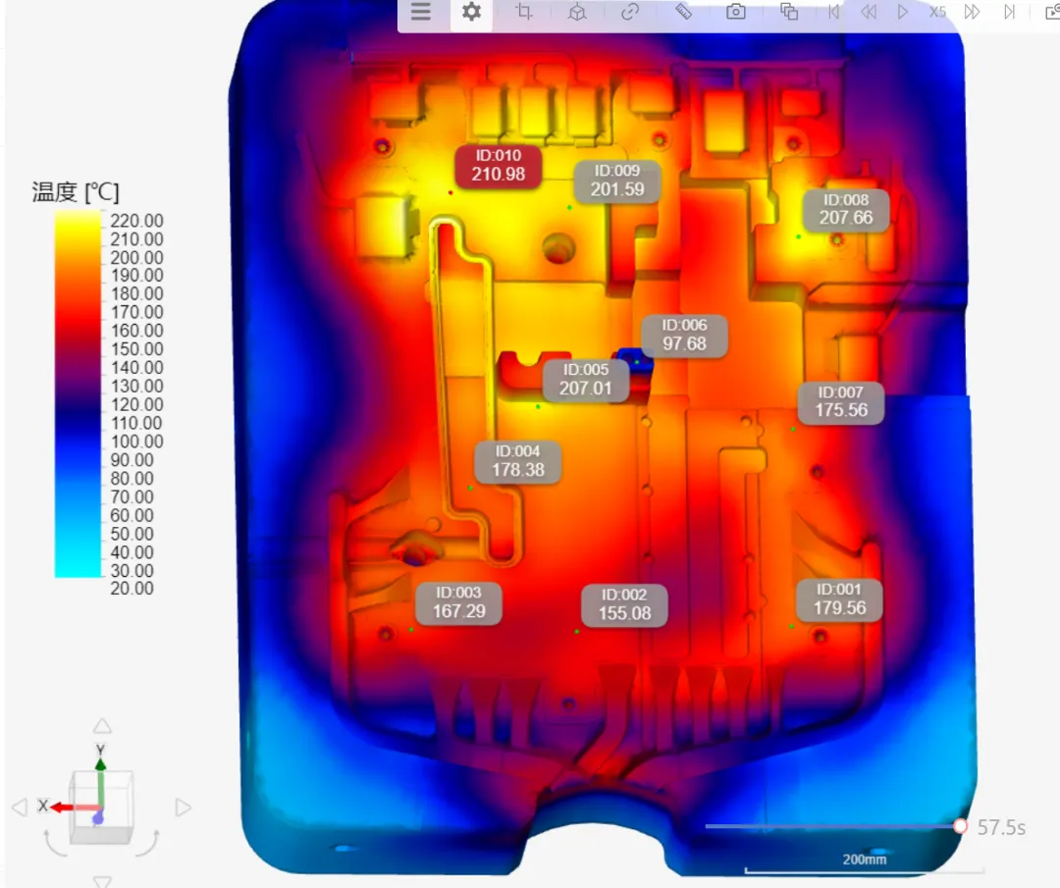Select probe label ID:003 reading 167.29
The width and height of the screenshot is (1060, 888).
pyautogui.click(x=458, y=602)
